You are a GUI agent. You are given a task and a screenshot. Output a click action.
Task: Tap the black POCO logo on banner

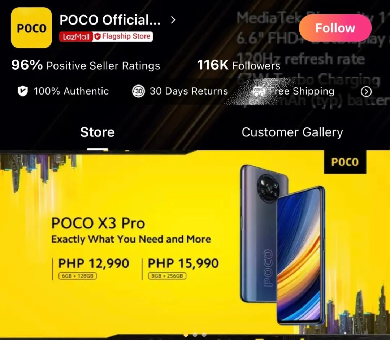coord(345,162)
